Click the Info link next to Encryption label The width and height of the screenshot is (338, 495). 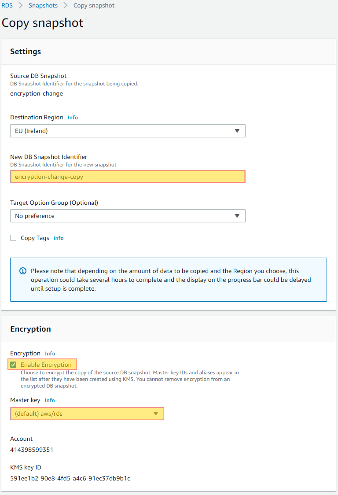50,354
